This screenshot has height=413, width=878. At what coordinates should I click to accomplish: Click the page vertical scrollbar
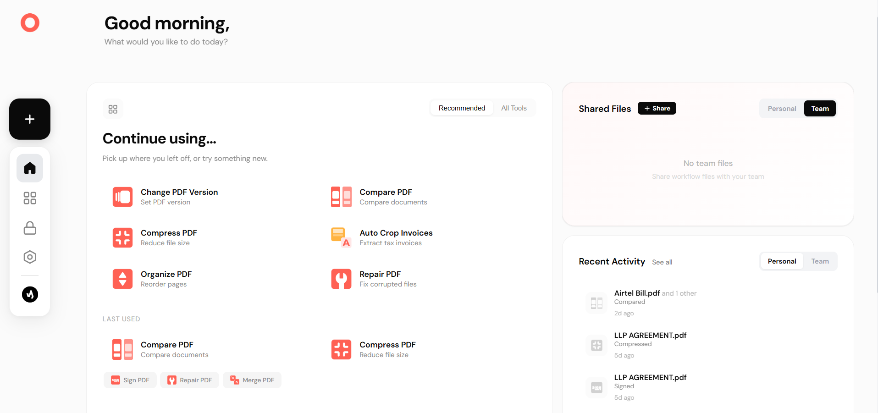pyautogui.click(x=876, y=156)
